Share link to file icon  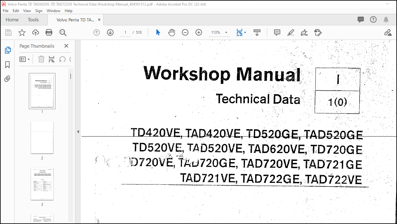click(388, 32)
